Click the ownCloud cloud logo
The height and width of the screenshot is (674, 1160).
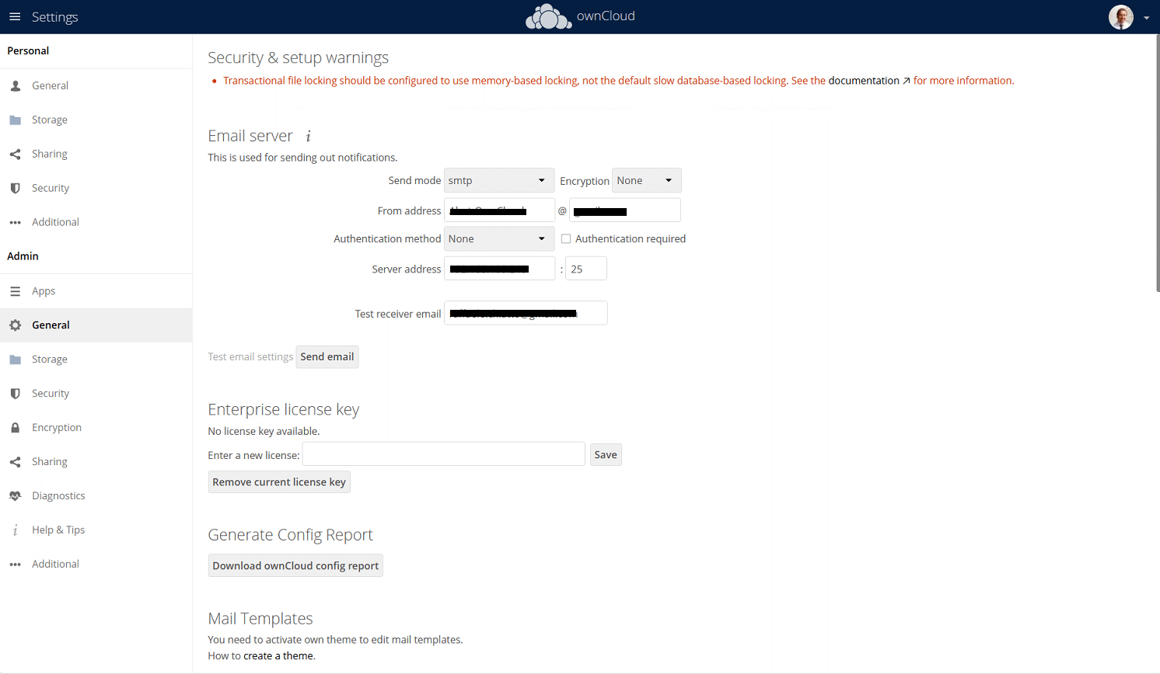(x=548, y=16)
